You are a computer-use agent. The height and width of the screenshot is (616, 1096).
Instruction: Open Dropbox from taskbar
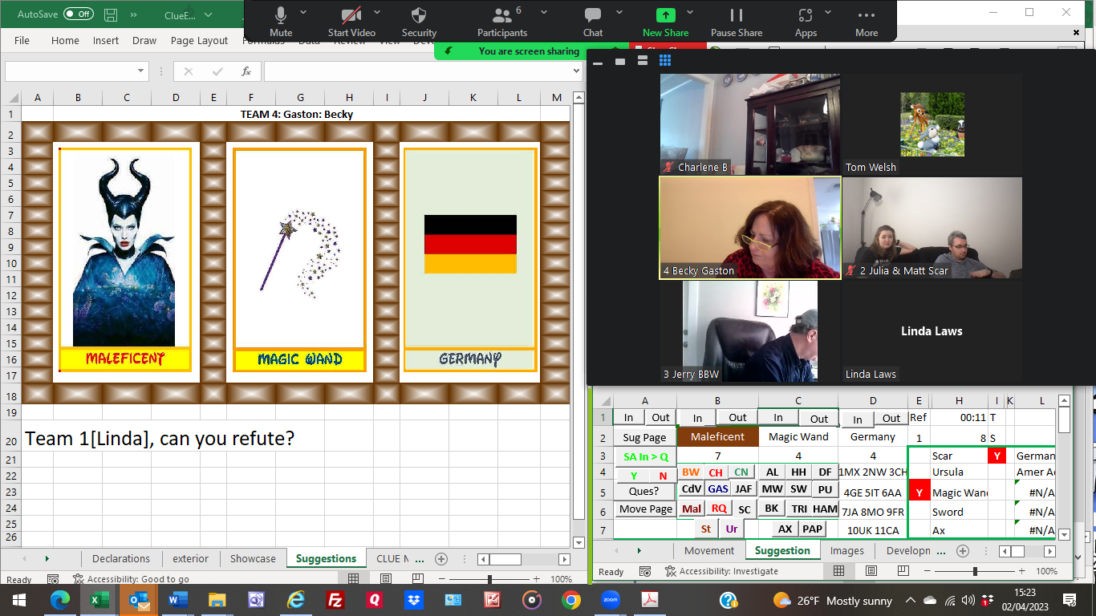pos(414,600)
